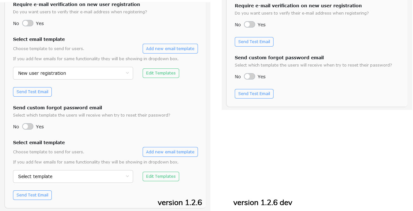Click chevron on New user registration dropdown

[x=127, y=73]
